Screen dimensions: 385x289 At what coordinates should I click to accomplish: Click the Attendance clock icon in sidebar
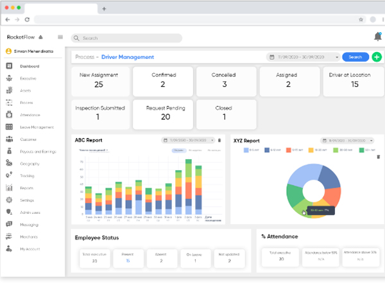pos(9,114)
